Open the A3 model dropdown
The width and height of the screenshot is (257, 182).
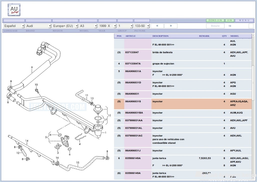coord(88,26)
